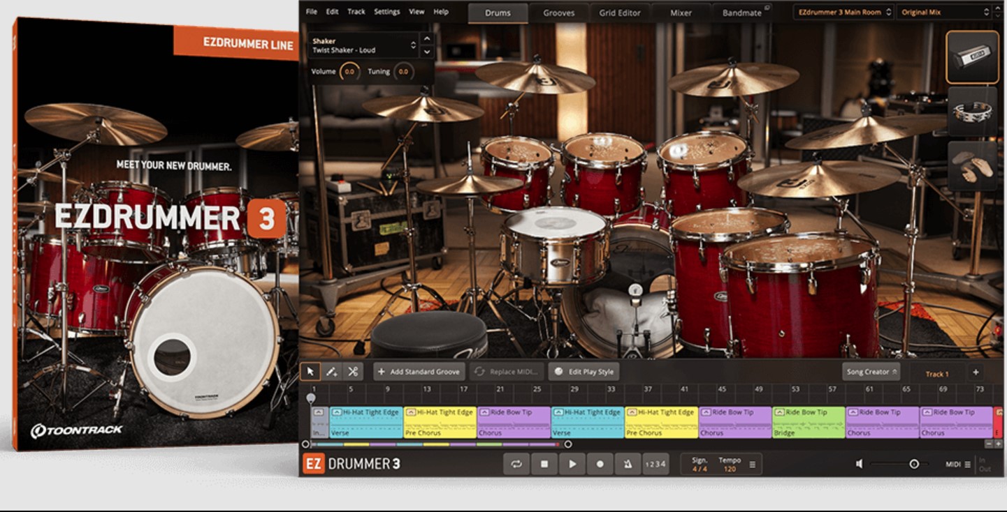Image resolution: width=1007 pixels, height=512 pixels.
Task: Open the Sign. and Tempo menu
Action: tap(752, 465)
